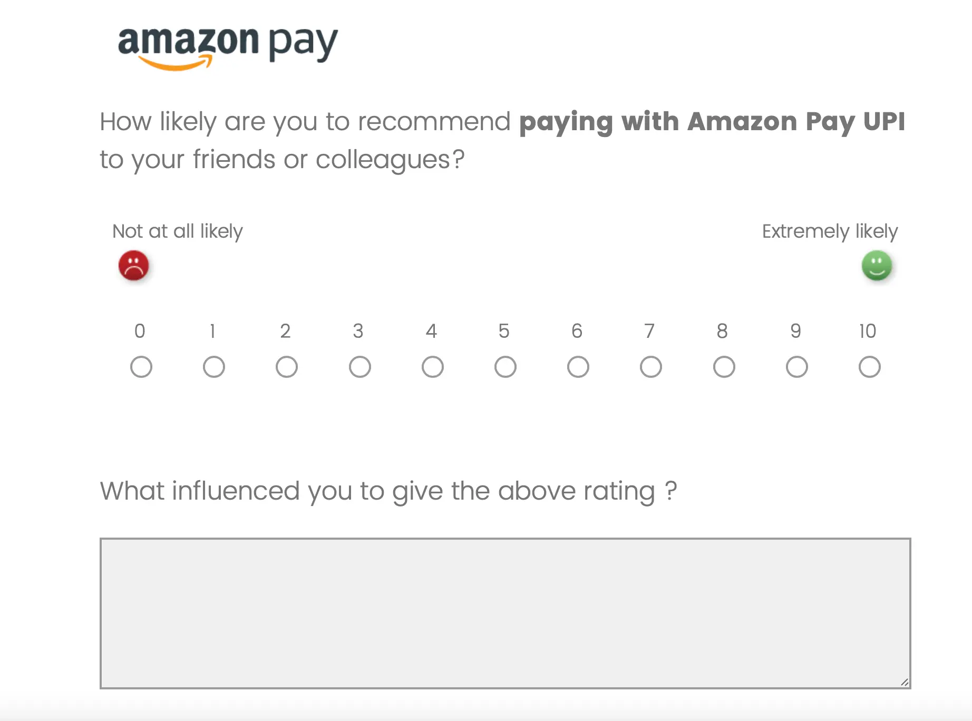Click the red sad face emoji
972x721 pixels.
pos(134,265)
